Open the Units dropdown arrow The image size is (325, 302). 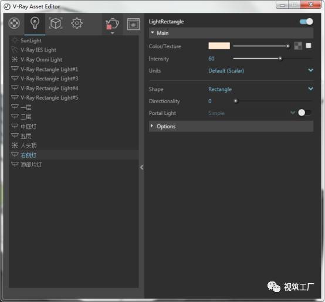pos(310,70)
